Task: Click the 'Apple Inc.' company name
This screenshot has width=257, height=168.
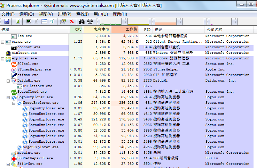Action: coord(215,69)
